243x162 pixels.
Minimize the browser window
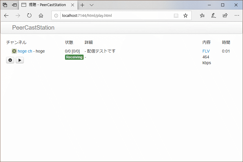(209, 5)
